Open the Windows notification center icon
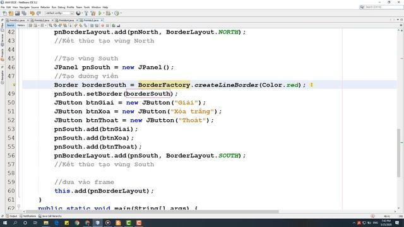This screenshot has height=227, width=404. [397, 223]
